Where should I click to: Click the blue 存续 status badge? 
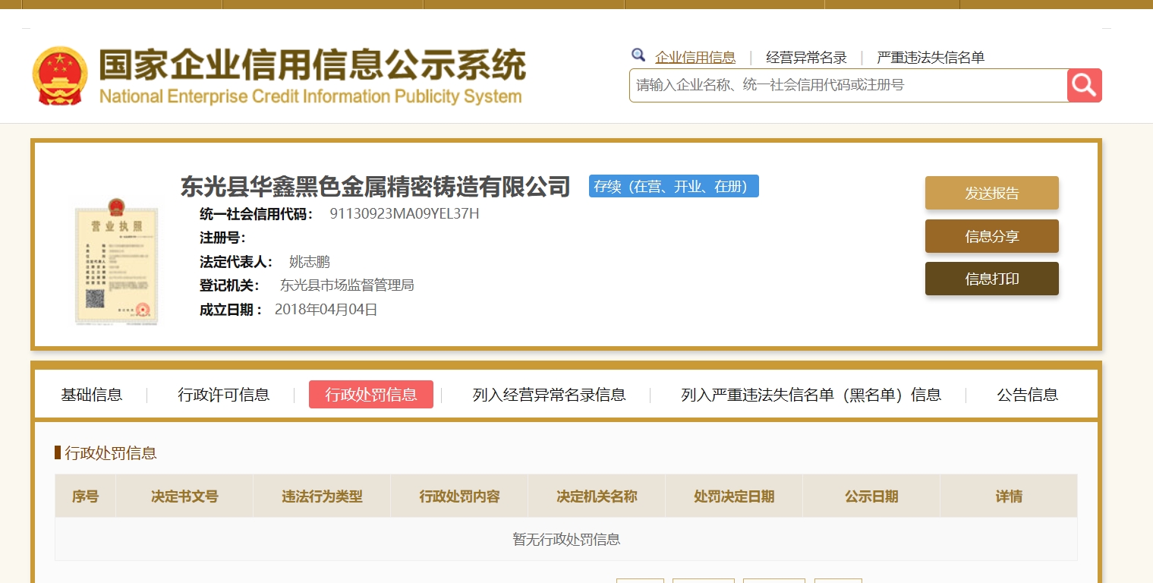pyautogui.click(x=673, y=186)
